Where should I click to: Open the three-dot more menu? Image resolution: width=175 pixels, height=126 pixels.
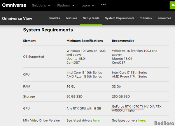(x=103, y=5)
